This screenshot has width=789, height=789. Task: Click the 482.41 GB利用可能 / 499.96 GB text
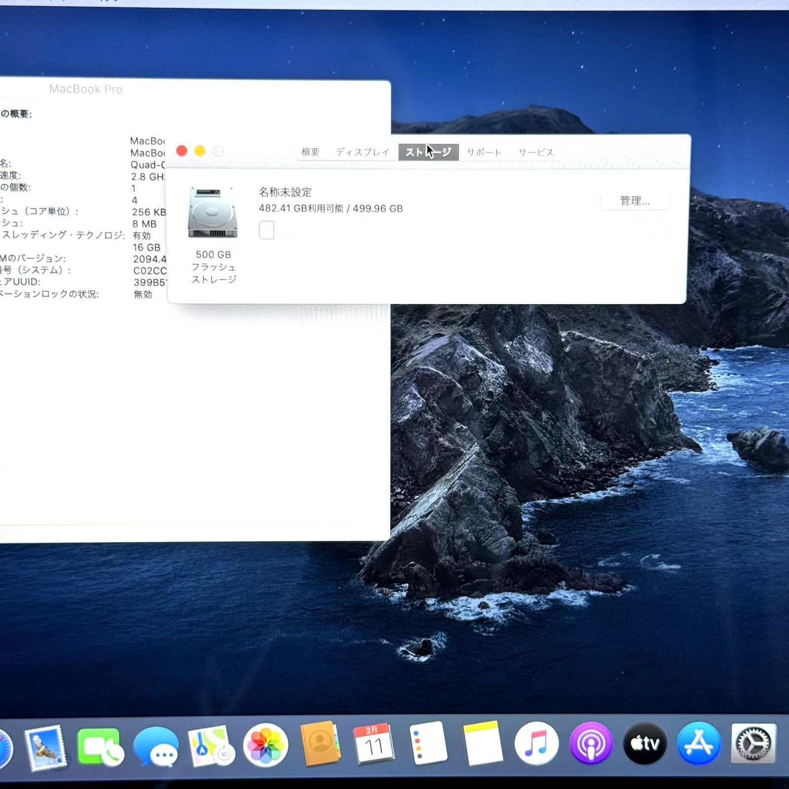point(331,208)
